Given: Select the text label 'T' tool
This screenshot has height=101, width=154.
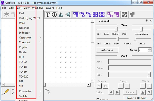Looking at the screenshot, I should click(48, 15).
